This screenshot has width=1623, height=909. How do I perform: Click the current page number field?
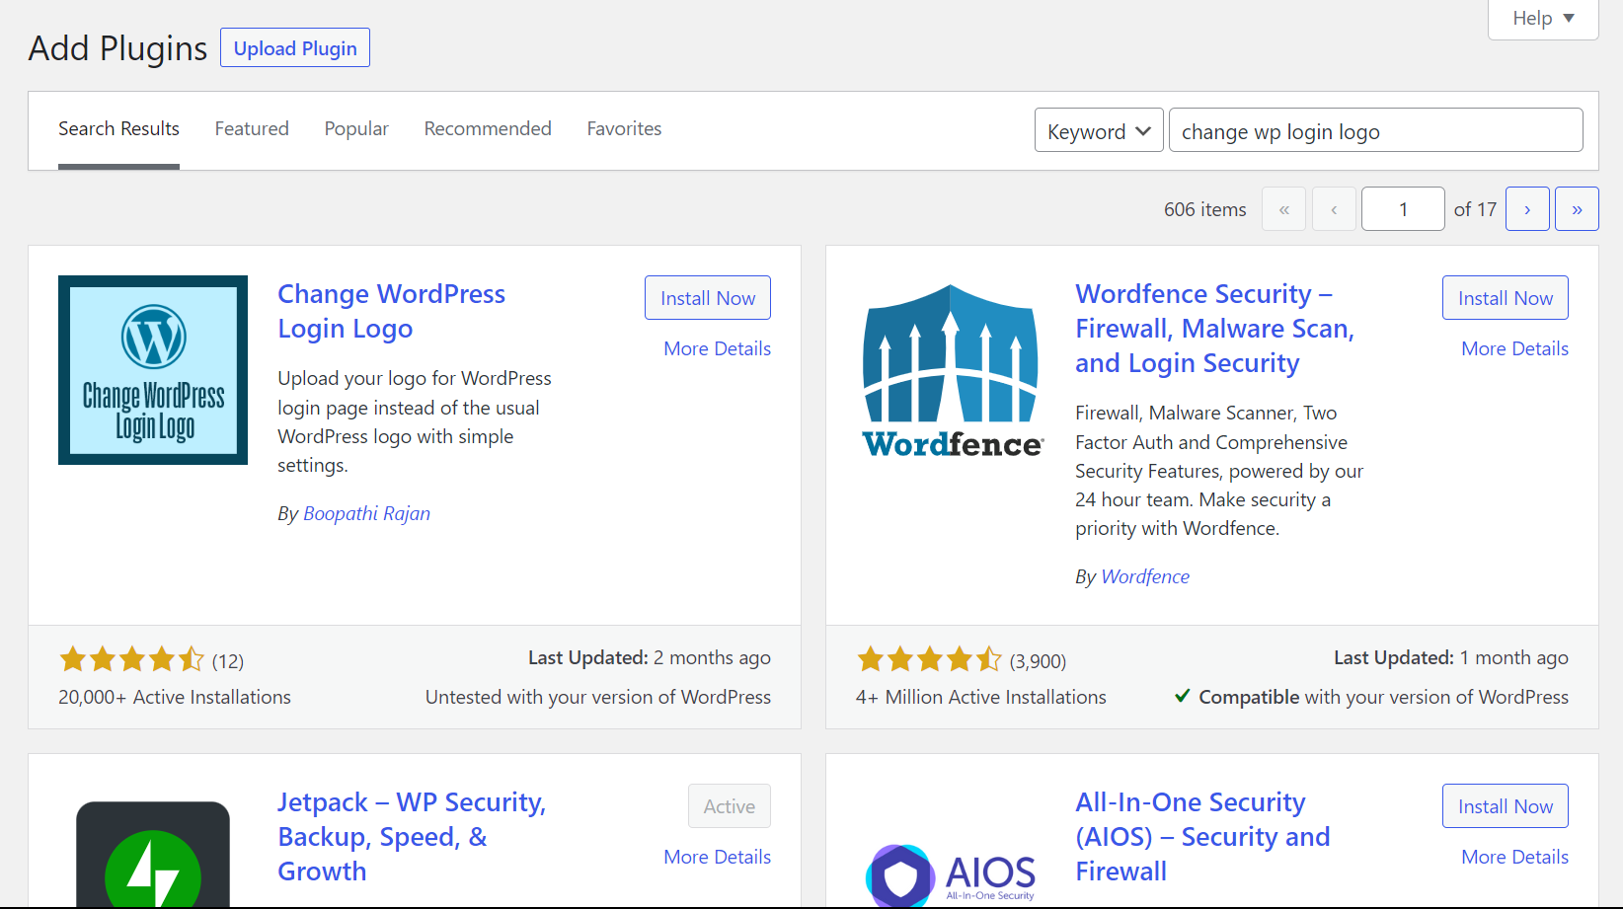(1403, 209)
